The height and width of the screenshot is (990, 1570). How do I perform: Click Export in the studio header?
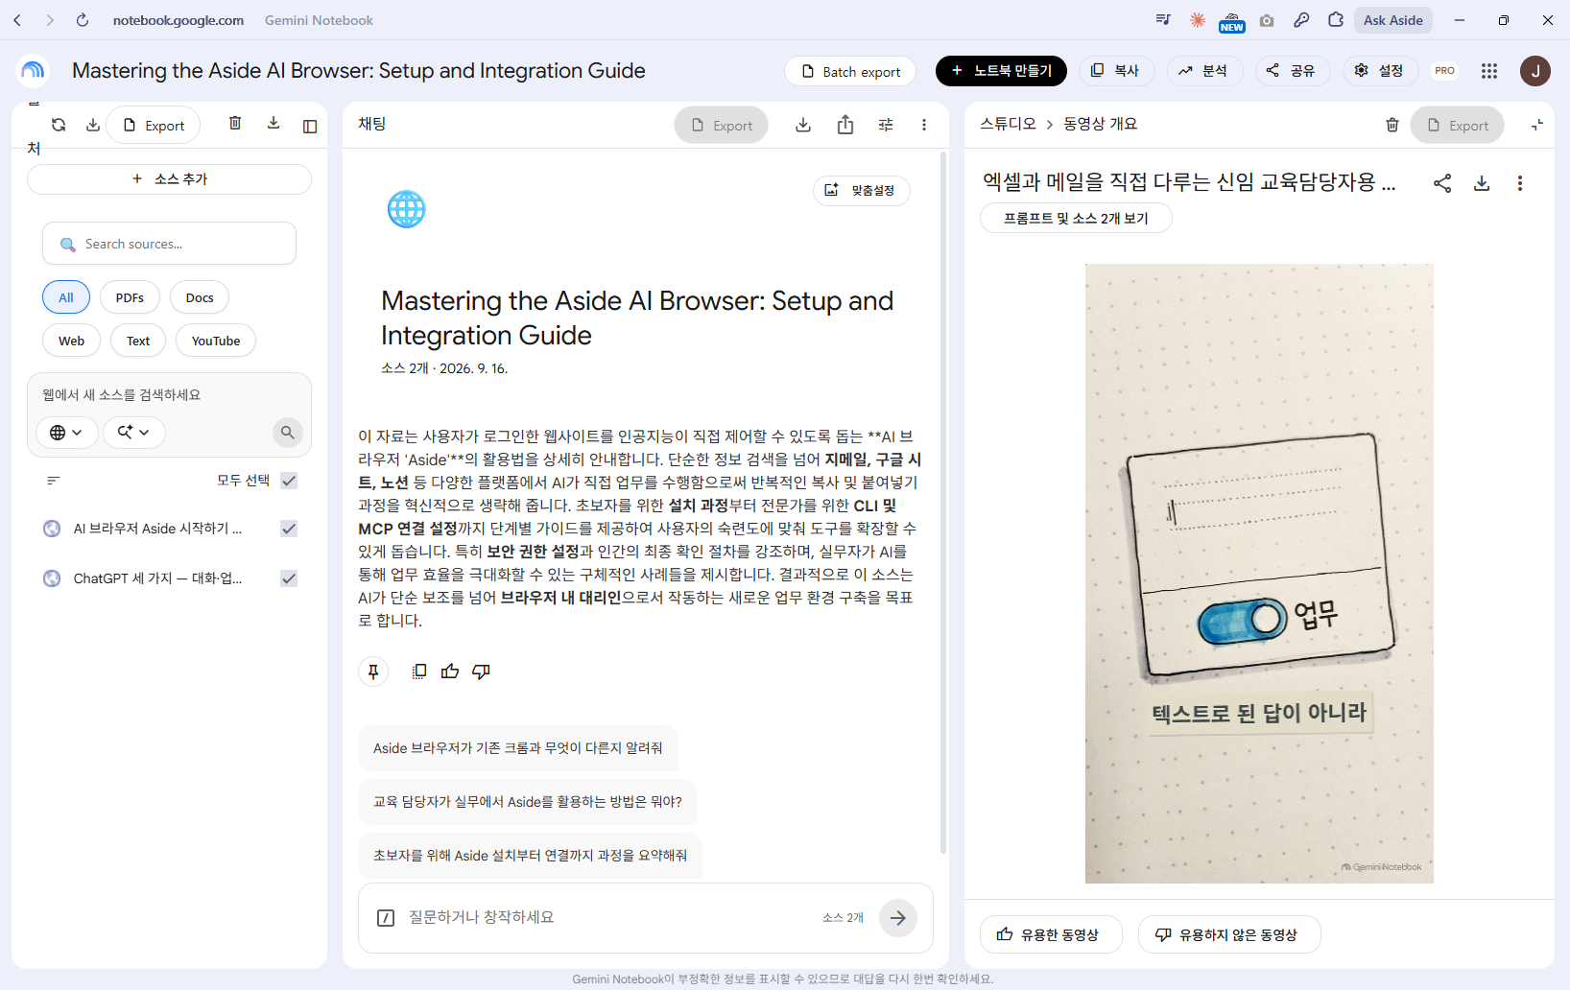1457,126
